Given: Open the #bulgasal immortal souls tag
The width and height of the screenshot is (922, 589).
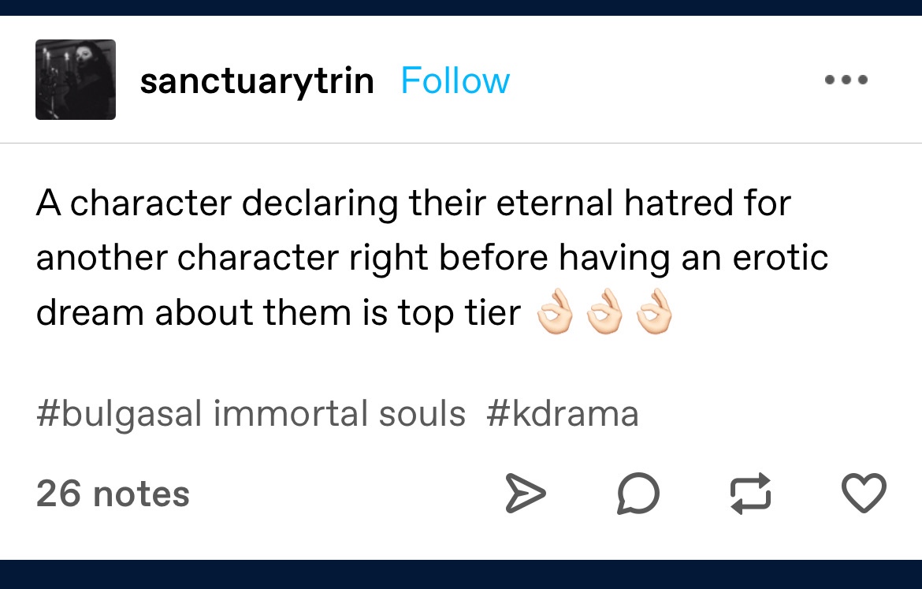Looking at the screenshot, I should (x=251, y=414).
